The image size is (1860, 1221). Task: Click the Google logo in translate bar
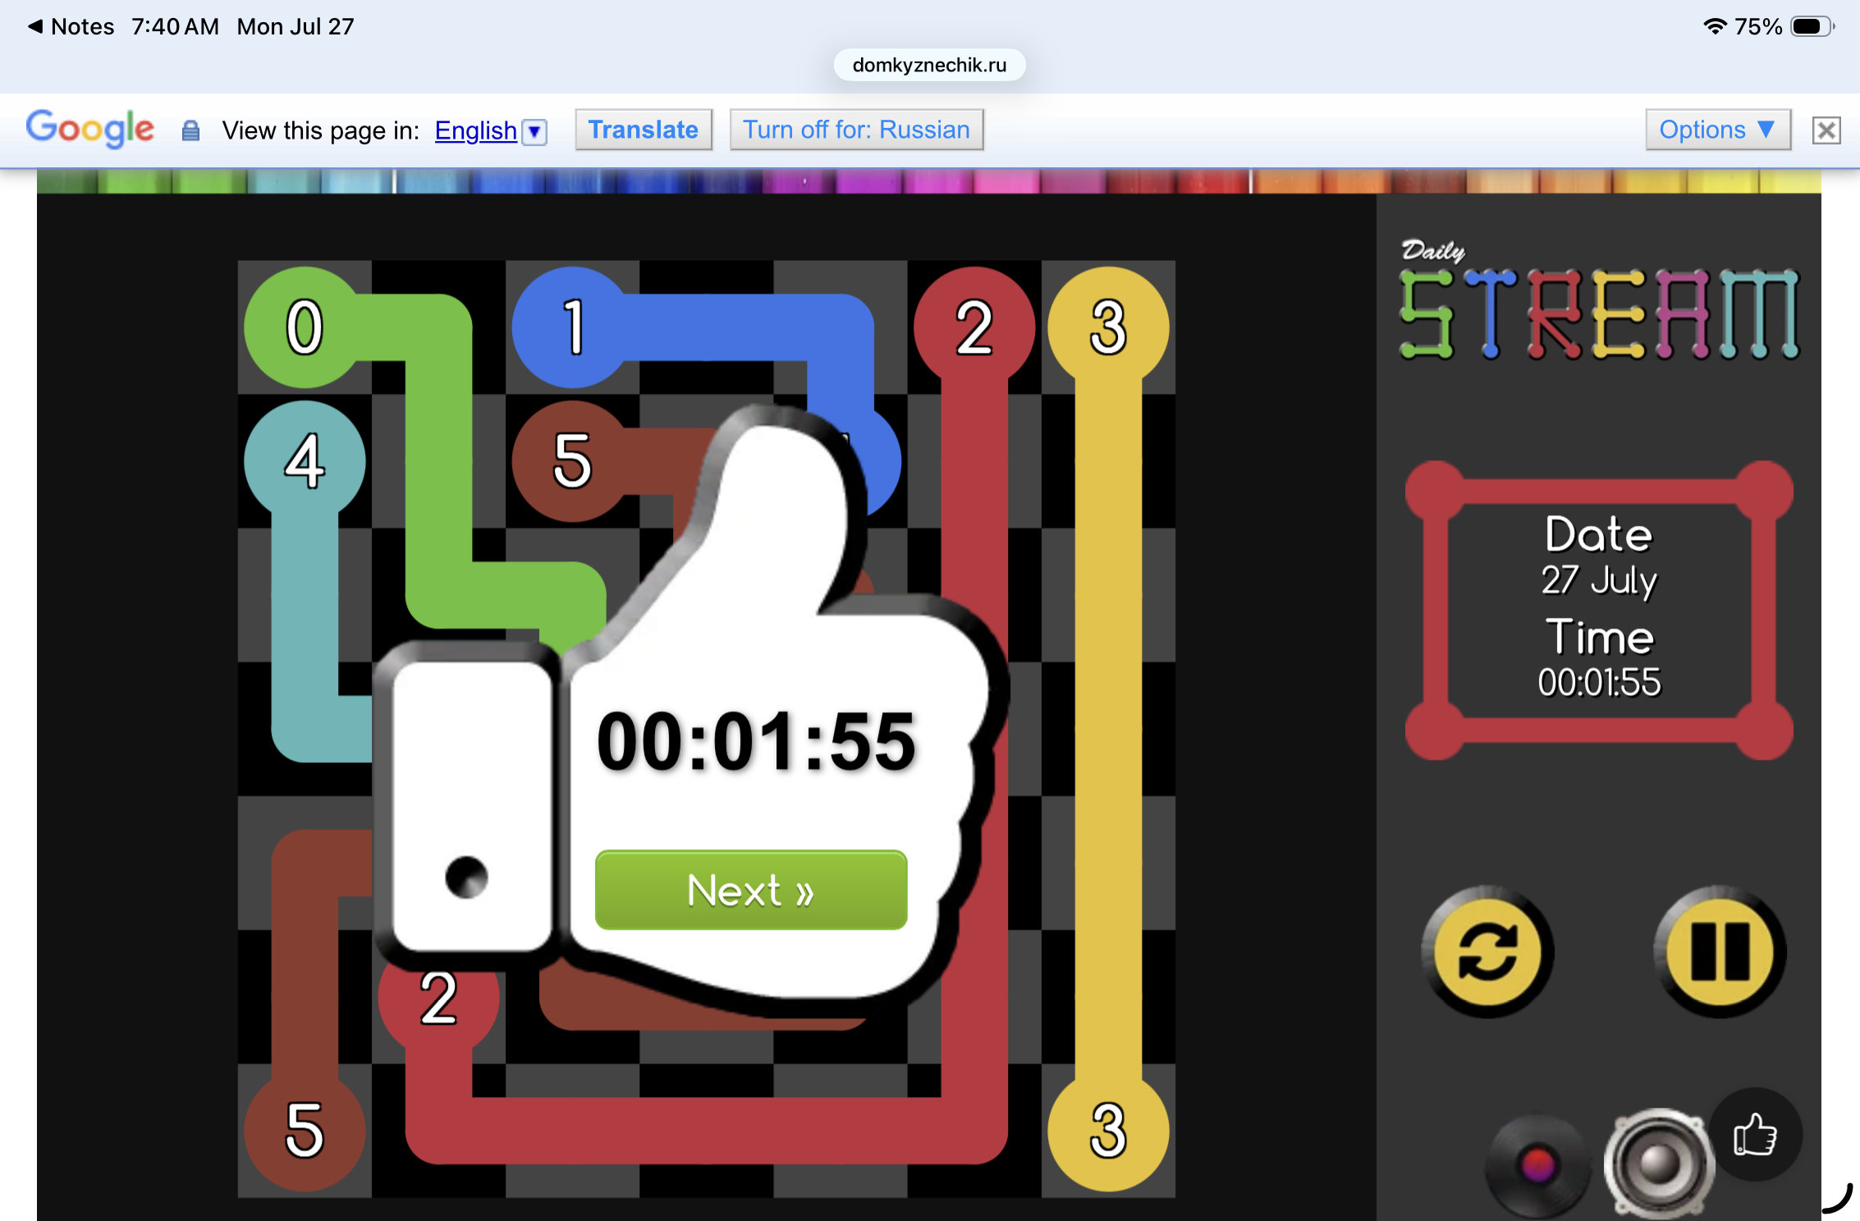(x=89, y=128)
